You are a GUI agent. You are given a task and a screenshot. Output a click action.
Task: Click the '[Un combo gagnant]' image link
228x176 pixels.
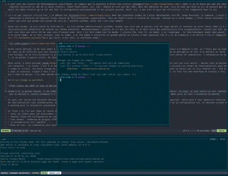pyautogui.click(x=20, y=44)
